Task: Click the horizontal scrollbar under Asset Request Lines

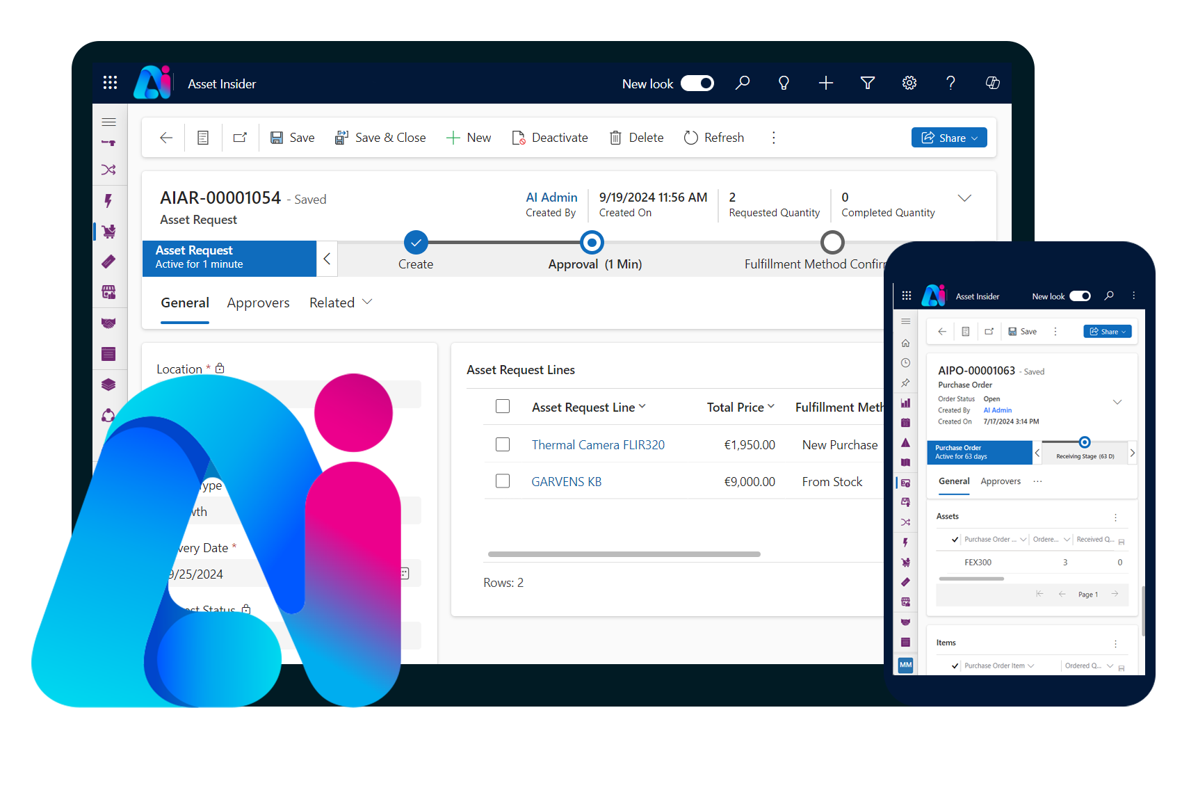Action: point(624,554)
